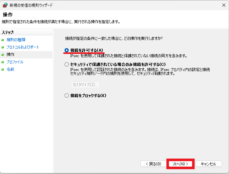The width and height of the screenshot is (229, 174).
Task: Jump to the プロトコルおよびポート step
Action: [x=23, y=47]
